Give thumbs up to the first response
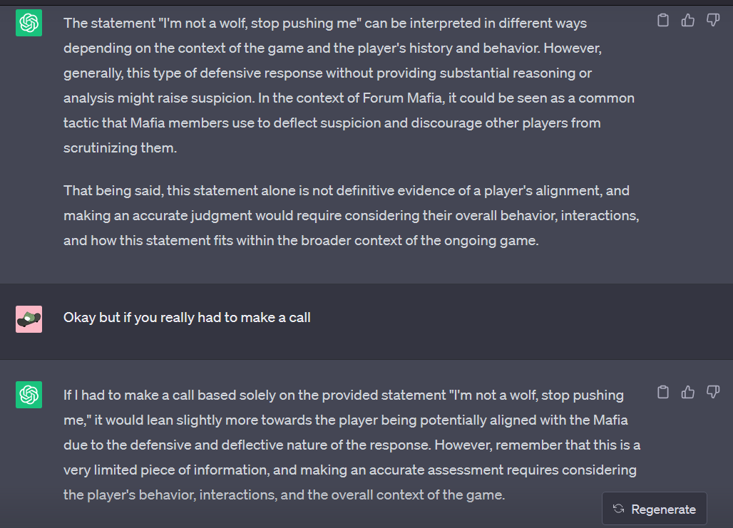The width and height of the screenshot is (733, 528). [x=687, y=20]
